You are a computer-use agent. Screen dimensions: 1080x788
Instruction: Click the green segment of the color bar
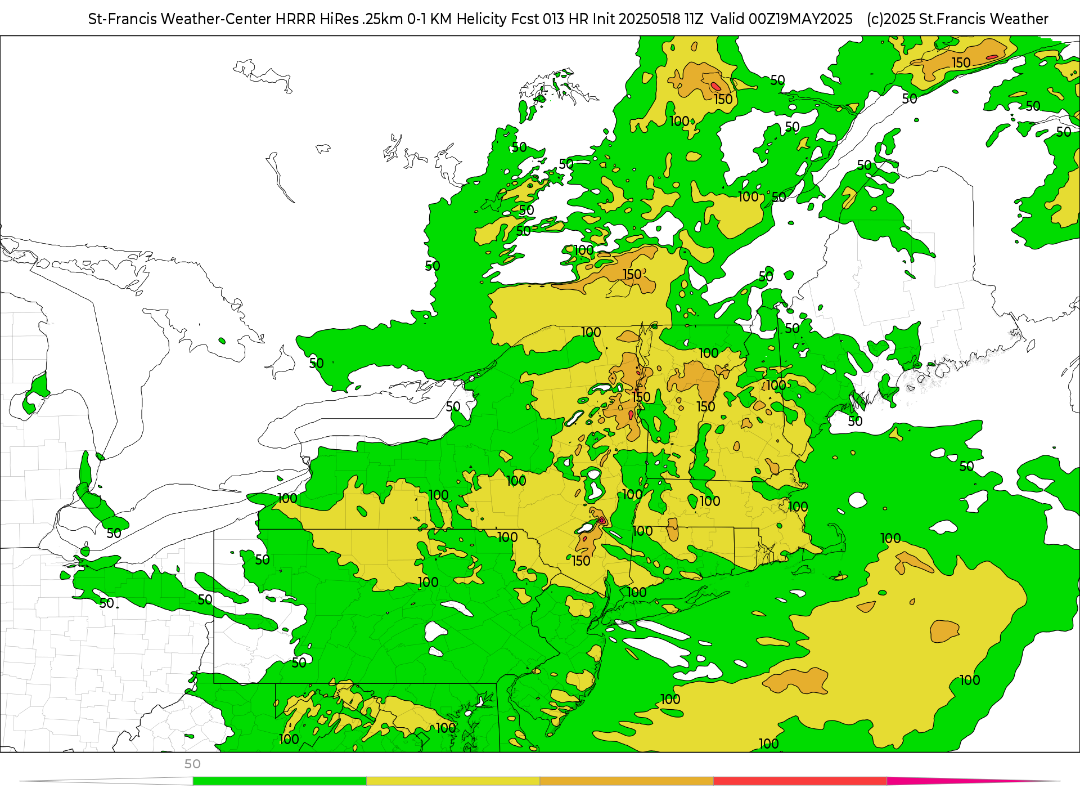(x=280, y=781)
